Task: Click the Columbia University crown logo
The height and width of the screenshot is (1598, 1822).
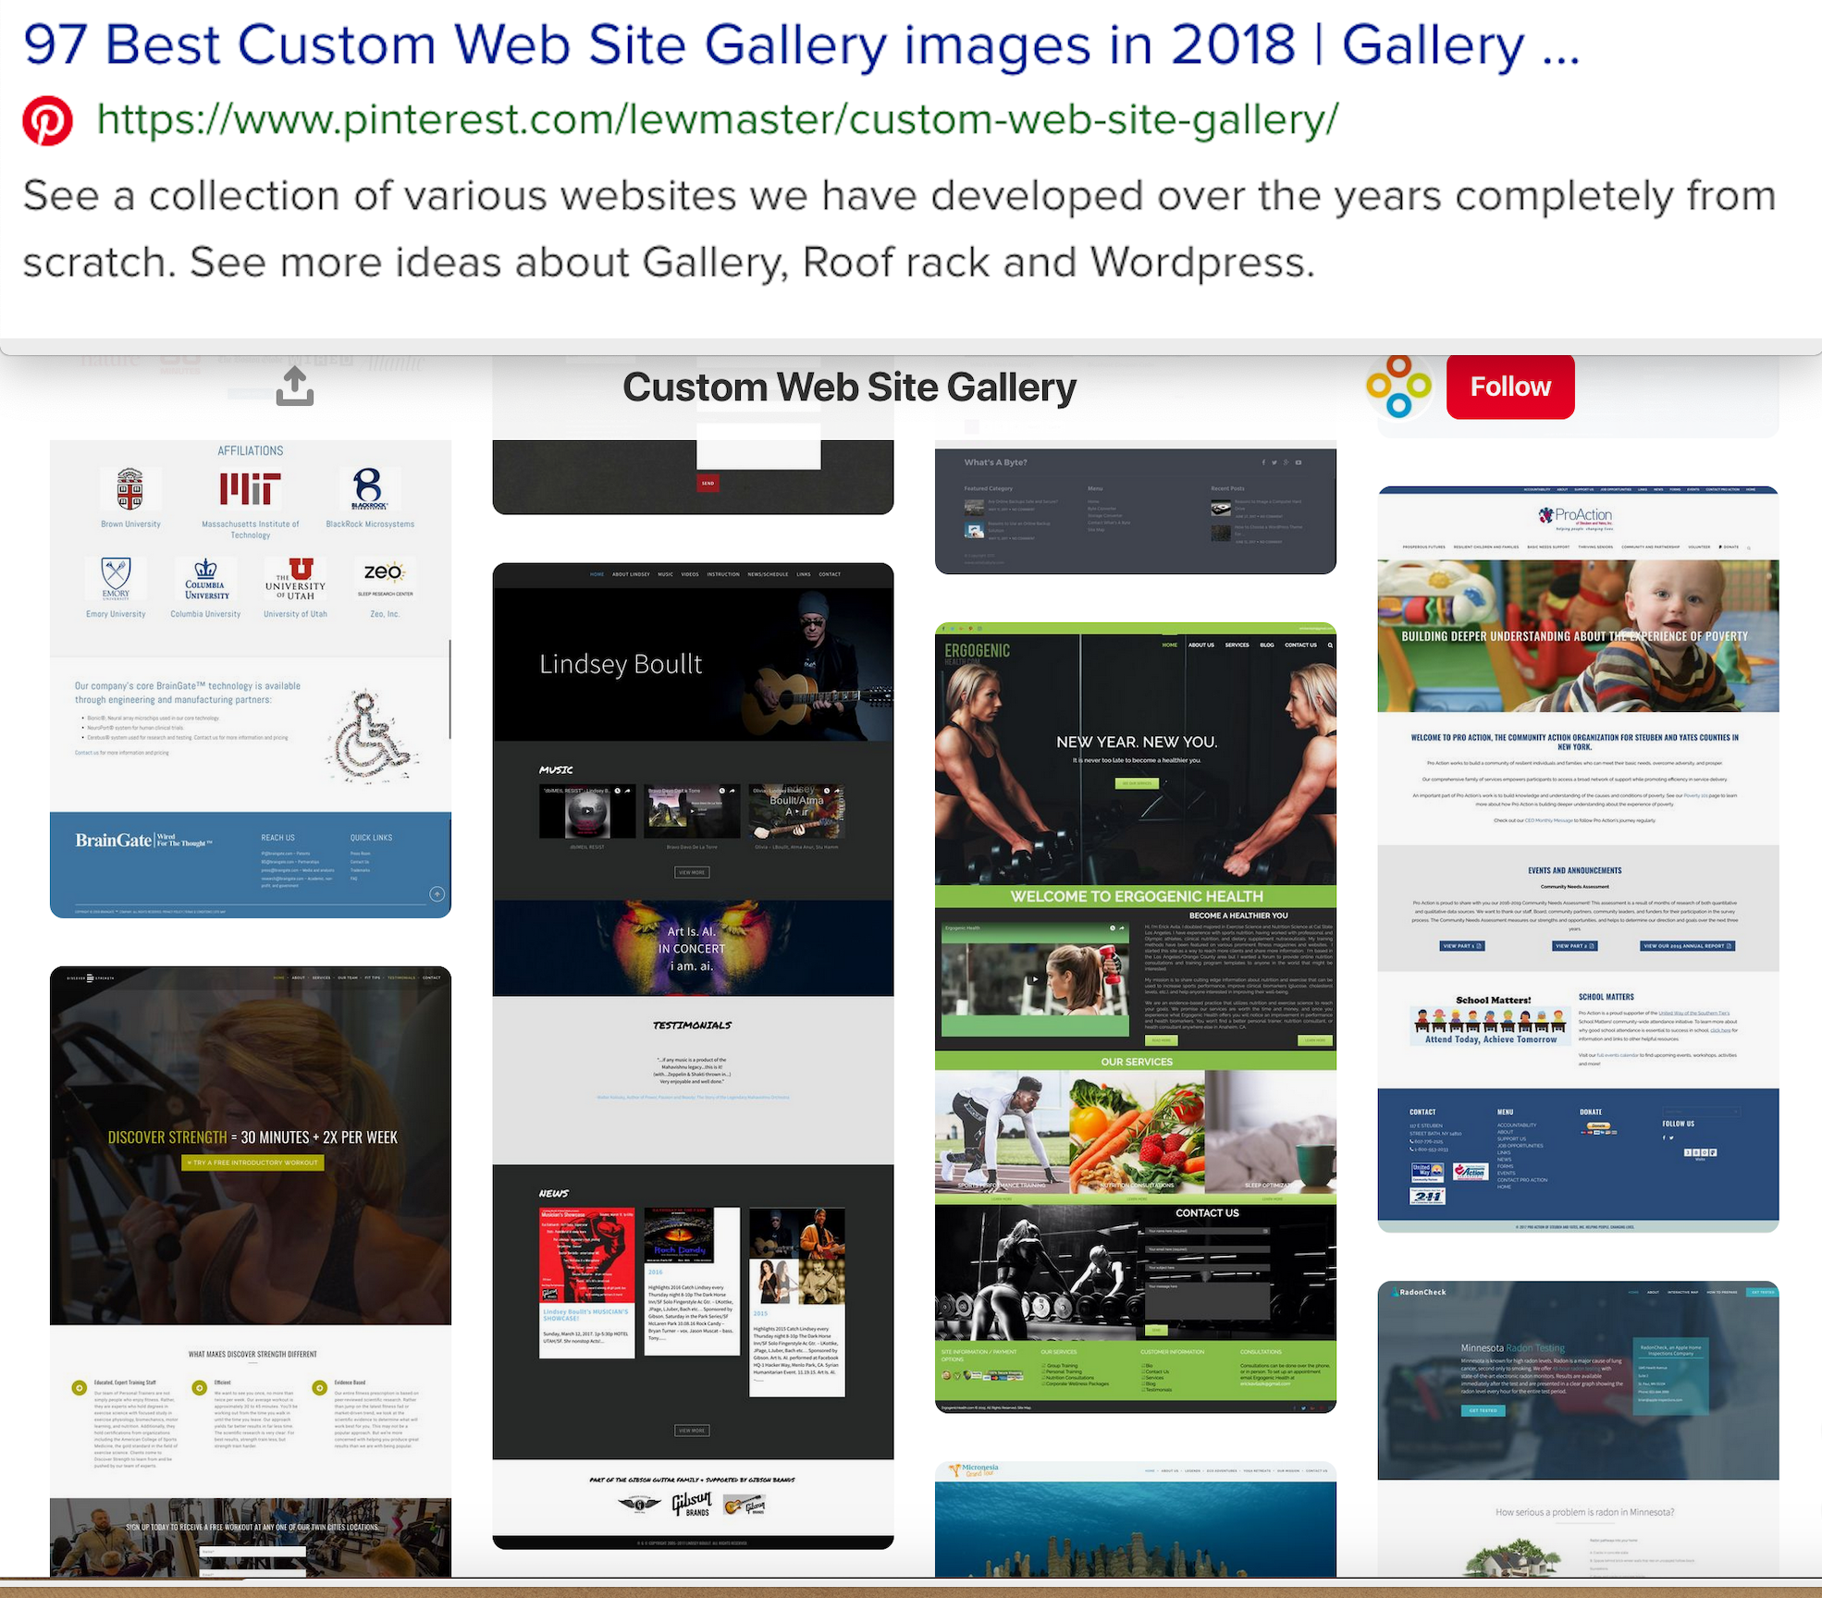Action: click(206, 579)
